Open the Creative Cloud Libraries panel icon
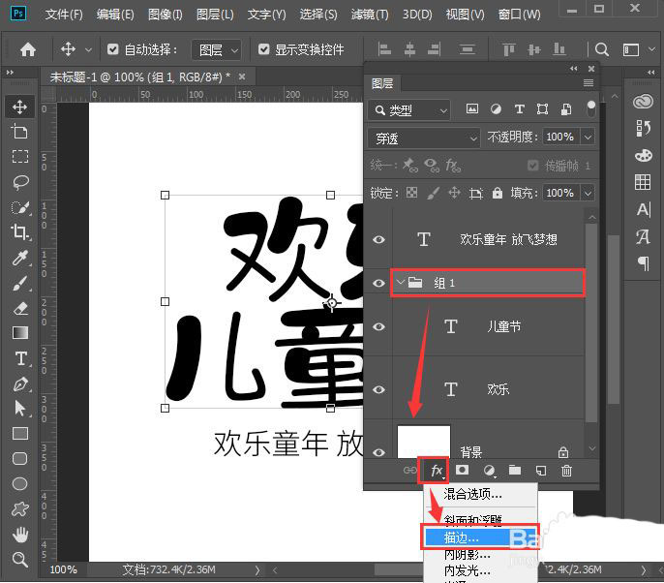664x583 pixels. point(644,102)
